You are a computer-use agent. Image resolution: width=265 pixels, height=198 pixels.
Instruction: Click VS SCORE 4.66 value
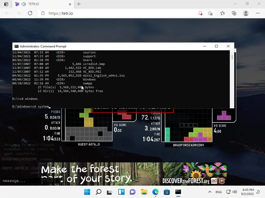tap(217, 131)
